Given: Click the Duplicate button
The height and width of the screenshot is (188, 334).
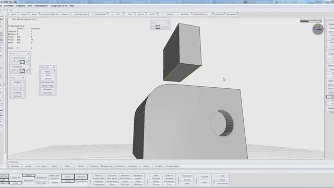Looking at the screenshot, I should coord(187,176).
